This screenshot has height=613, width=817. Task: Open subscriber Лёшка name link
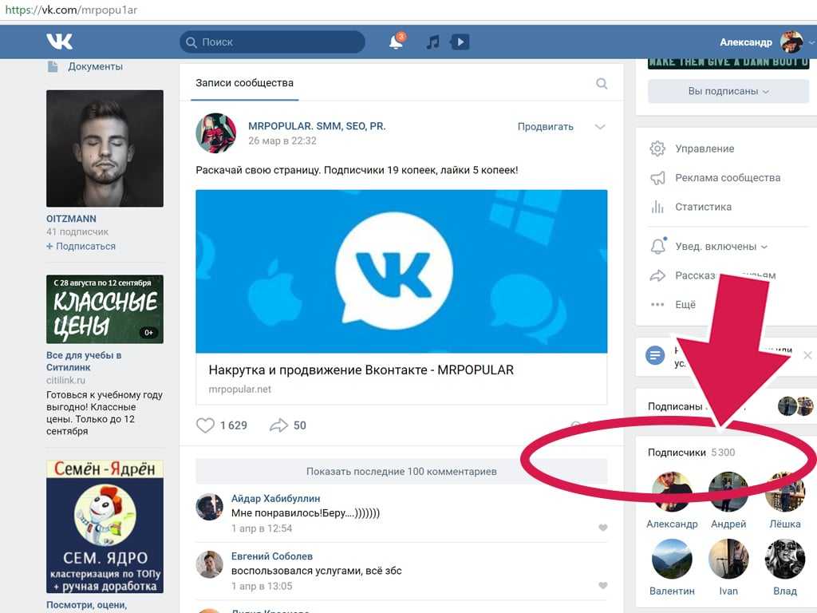click(x=785, y=524)
